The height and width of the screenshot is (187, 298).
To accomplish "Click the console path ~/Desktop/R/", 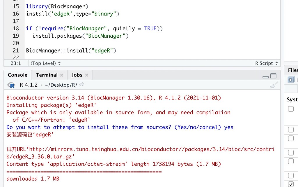I will pyautogui.click(x=61, y=85).
